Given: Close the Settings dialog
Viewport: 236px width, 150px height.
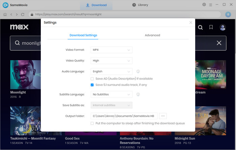Looking at the screenshot, I should pos(191,23).
